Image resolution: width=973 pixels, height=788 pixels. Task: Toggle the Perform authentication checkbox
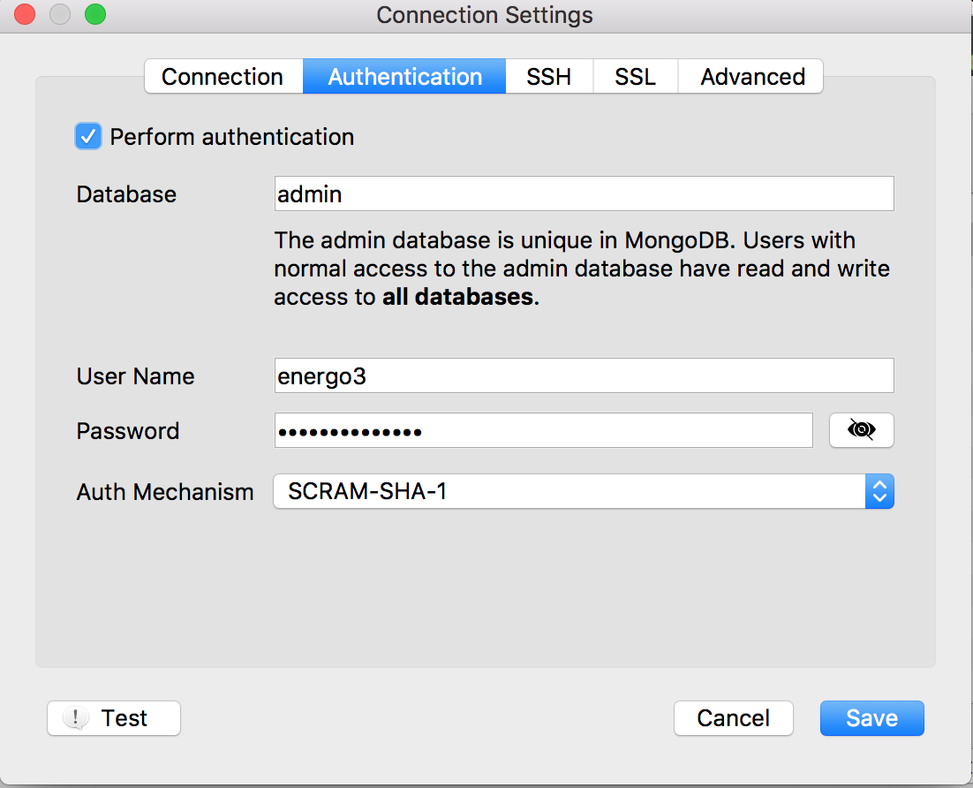click(88, 137)
